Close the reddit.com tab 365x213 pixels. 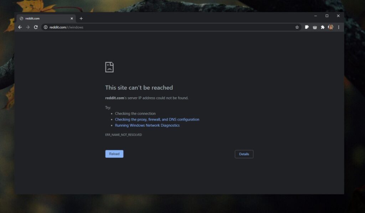pyautogui.click(x=72, y=18)
